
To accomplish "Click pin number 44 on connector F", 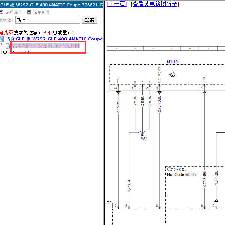I will pos(115,88).
